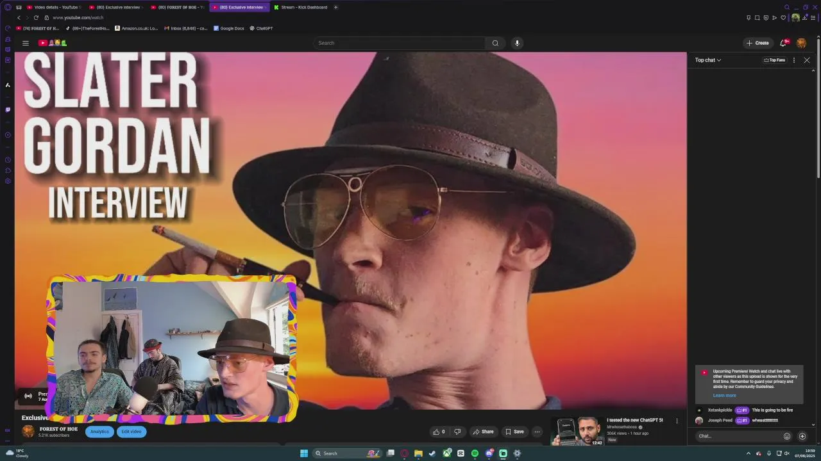Open the Windows Start menu
Viewport: 821px width, 461px height.
coord(304,453)
